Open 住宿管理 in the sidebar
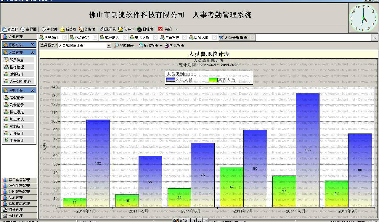 coord(19,67)
